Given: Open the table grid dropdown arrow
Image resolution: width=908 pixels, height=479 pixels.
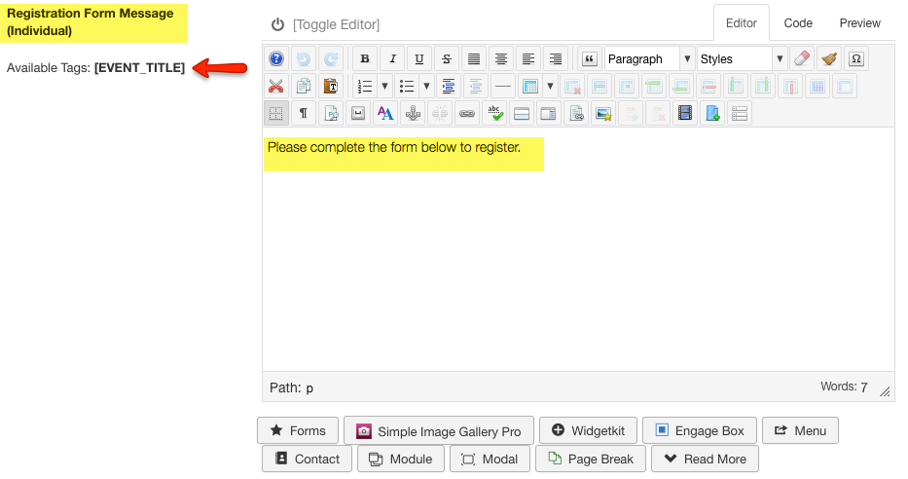Looking at the screenshot, I should [550, 87].
